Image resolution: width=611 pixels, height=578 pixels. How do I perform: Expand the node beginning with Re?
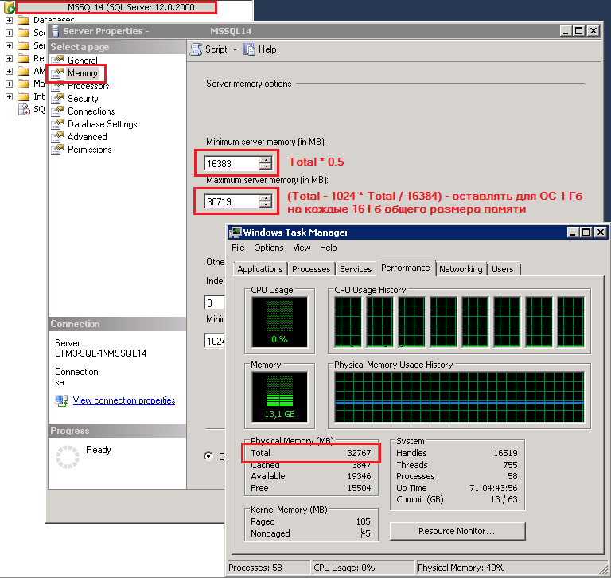point(9,58)
